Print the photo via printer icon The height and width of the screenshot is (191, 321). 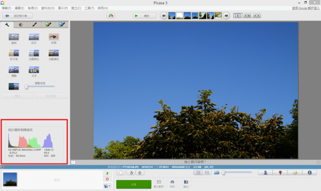[173, 182]
